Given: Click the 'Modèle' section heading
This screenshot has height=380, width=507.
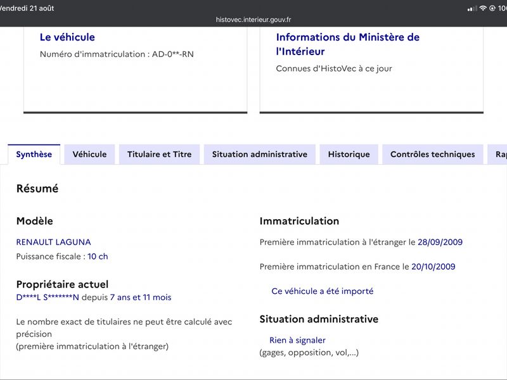Looking at the screenshot, I should click(x=35, y=221).
